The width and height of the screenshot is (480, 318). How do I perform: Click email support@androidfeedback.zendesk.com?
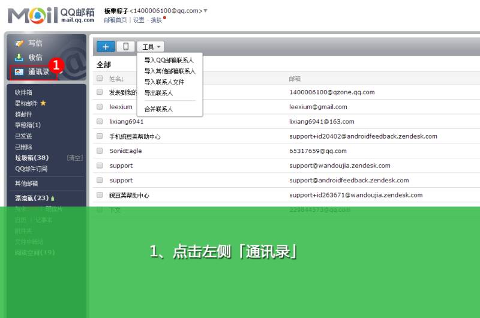coord(349,180)
